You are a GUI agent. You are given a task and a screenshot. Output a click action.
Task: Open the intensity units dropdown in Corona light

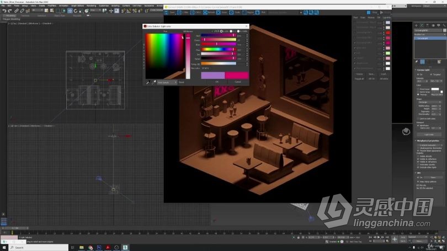(x=436, y=81)
